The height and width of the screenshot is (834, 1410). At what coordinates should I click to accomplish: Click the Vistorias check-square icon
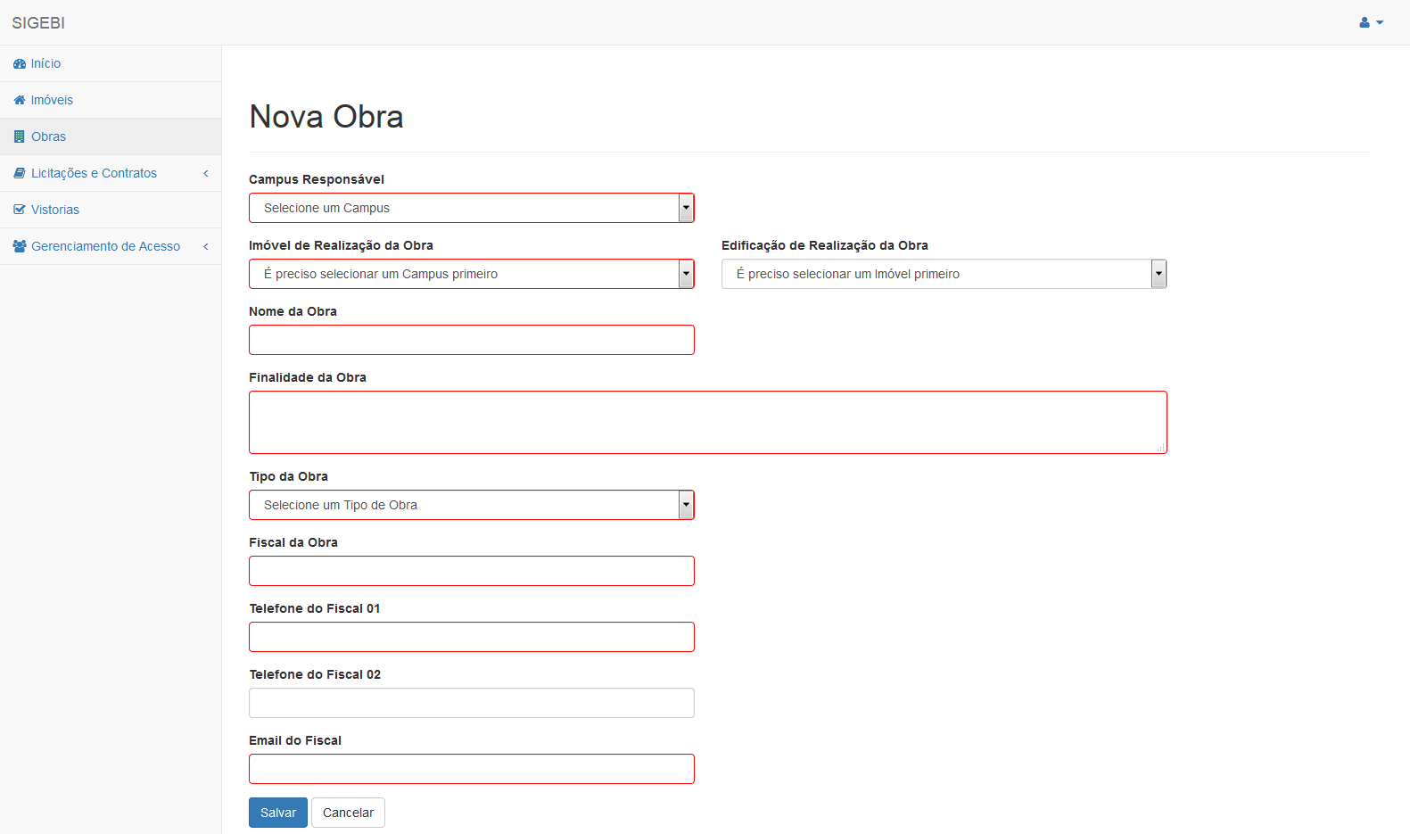(20, 210)
